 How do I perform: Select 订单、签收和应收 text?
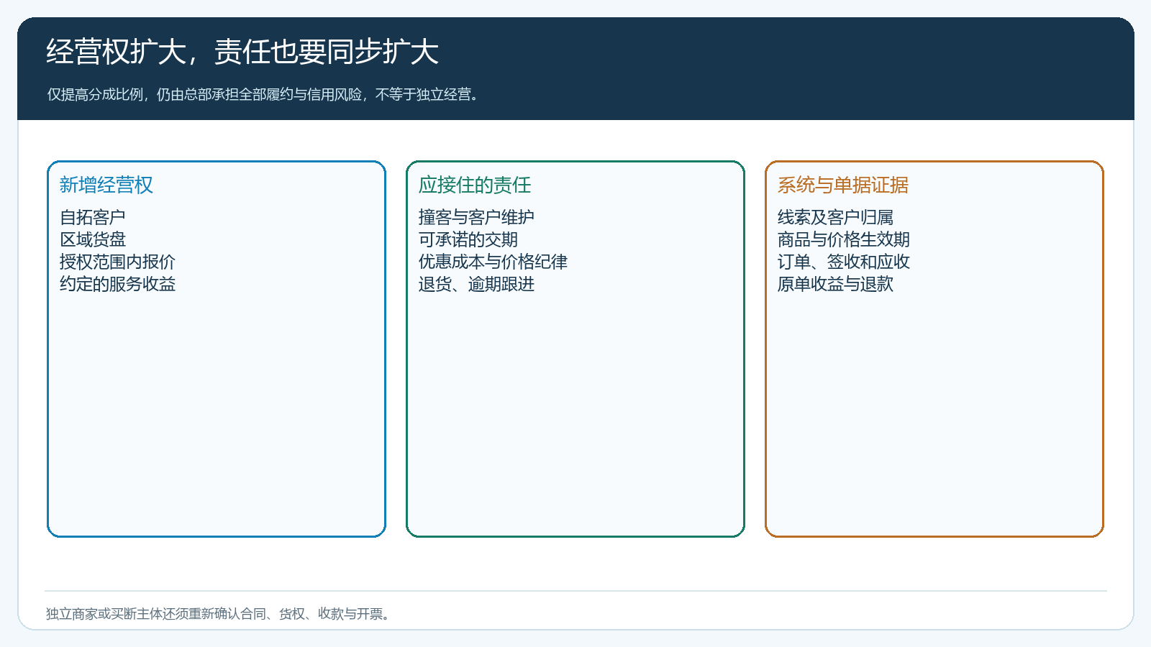click(844, 262)
